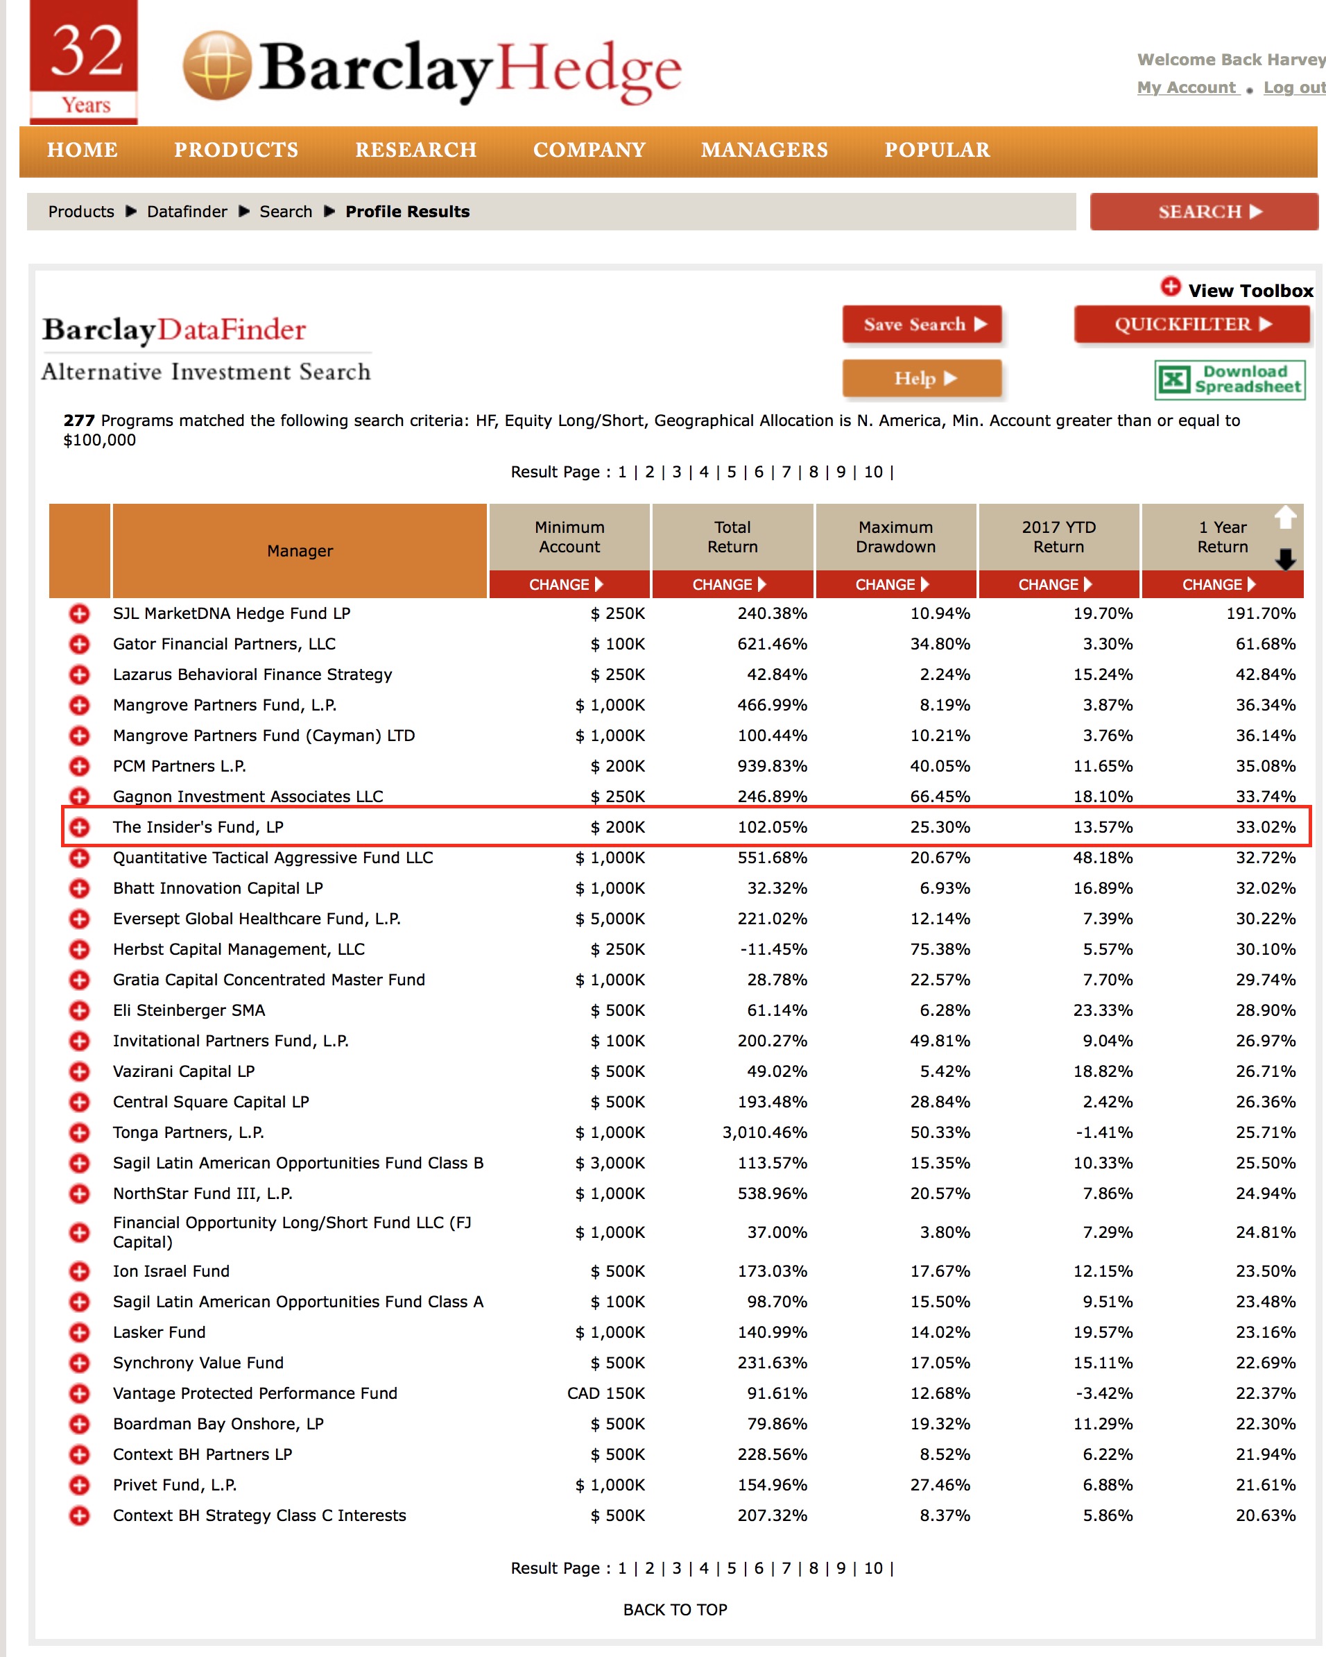The height and width of the screenshot is (1657, 1326).
Task: Open the View Toolbox plus icon
Action: pos(1170,287)
